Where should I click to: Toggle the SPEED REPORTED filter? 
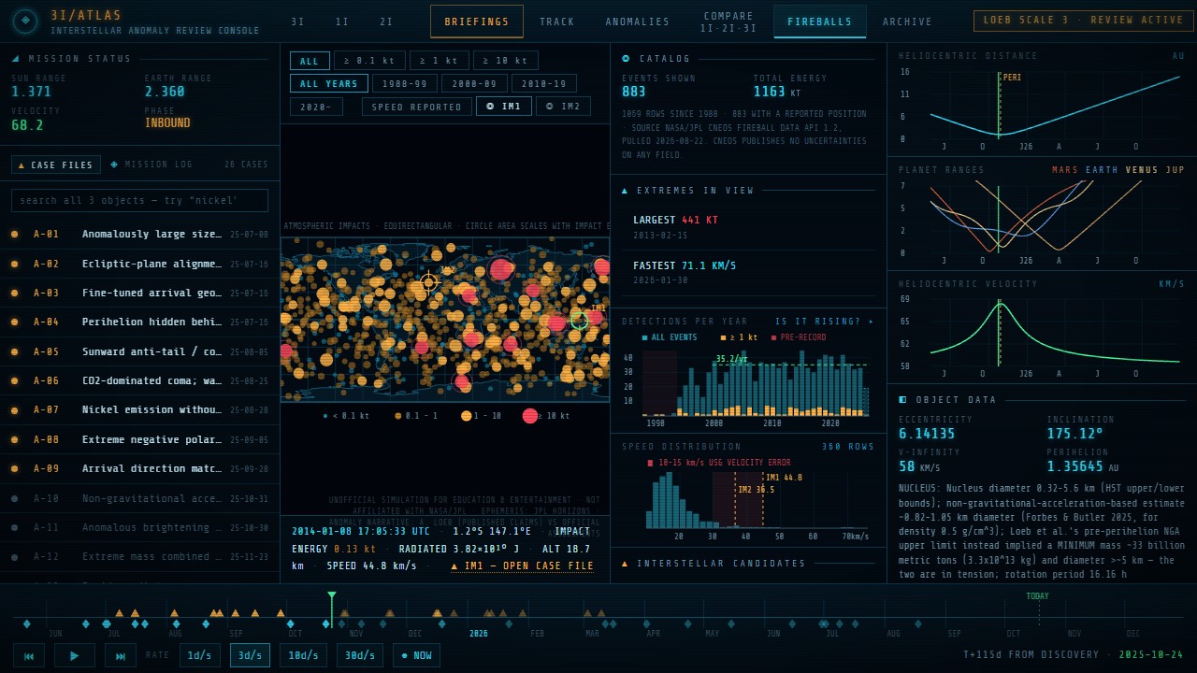point(417,107)
